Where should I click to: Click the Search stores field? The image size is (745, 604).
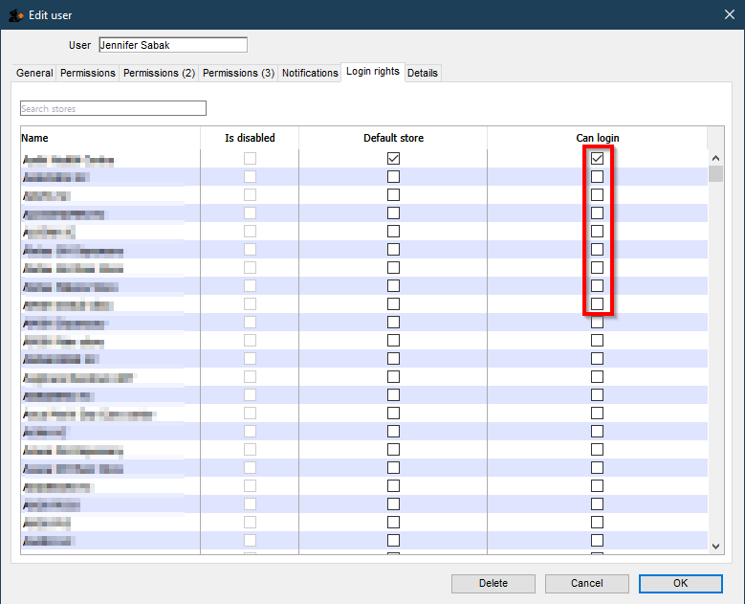click(x=113, y=109)
